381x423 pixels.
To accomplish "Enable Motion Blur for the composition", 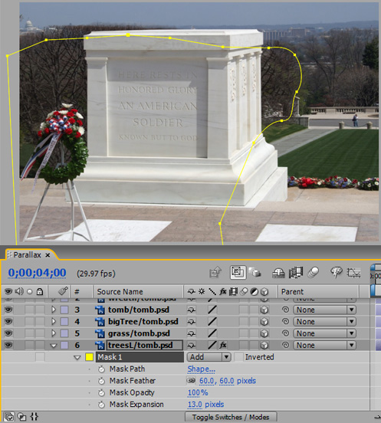I will click(x=314, y=273).
